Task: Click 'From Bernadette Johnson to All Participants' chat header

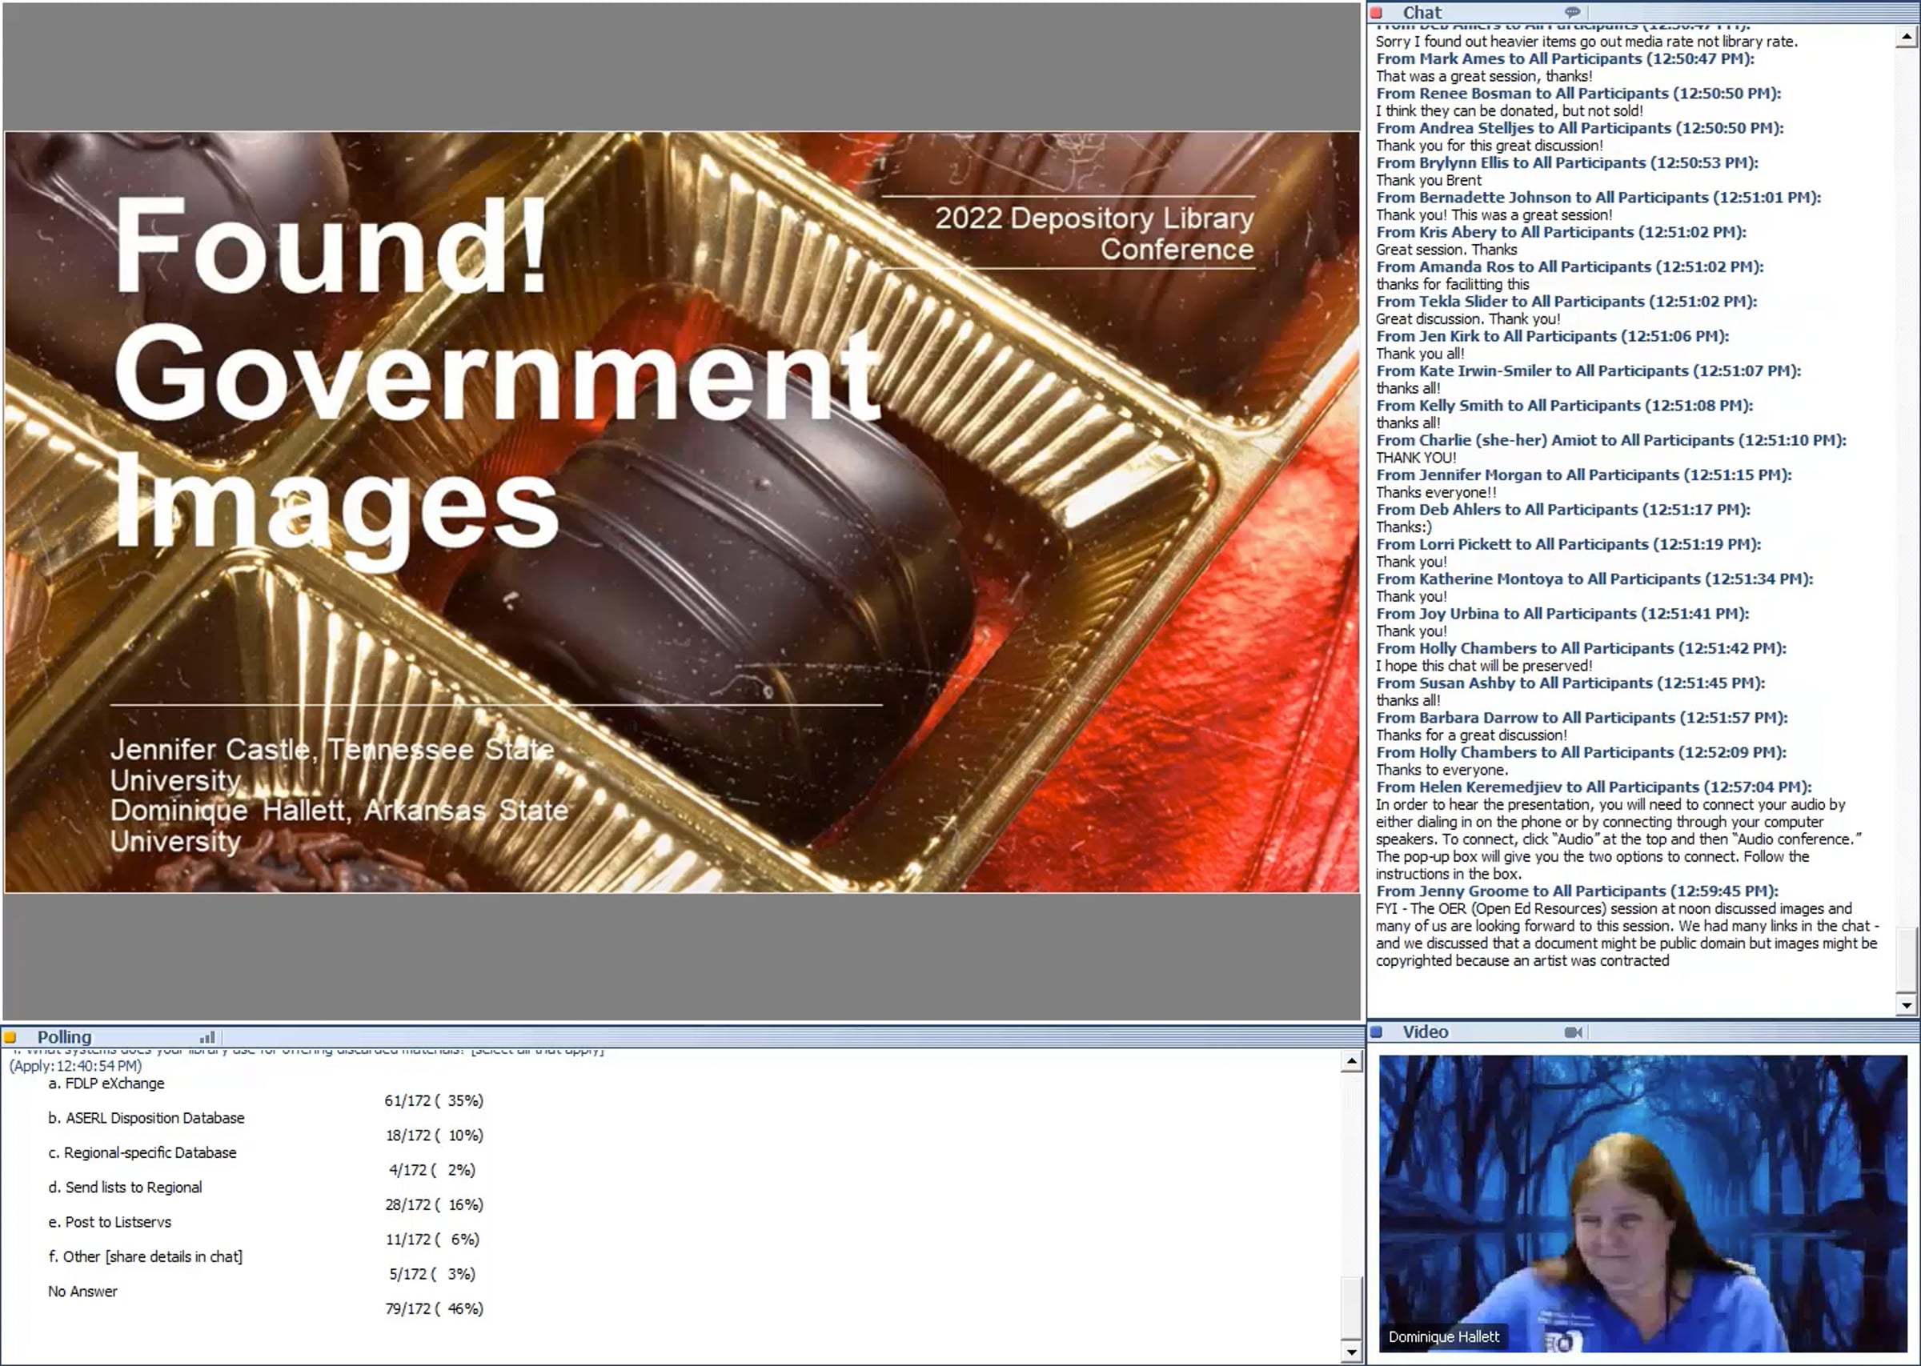Action: [1598, 198]
